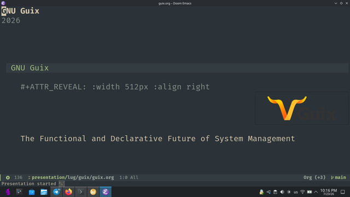Launch the Discover software store from the taskbar
350x197 pixels.
tap(32, 192)
